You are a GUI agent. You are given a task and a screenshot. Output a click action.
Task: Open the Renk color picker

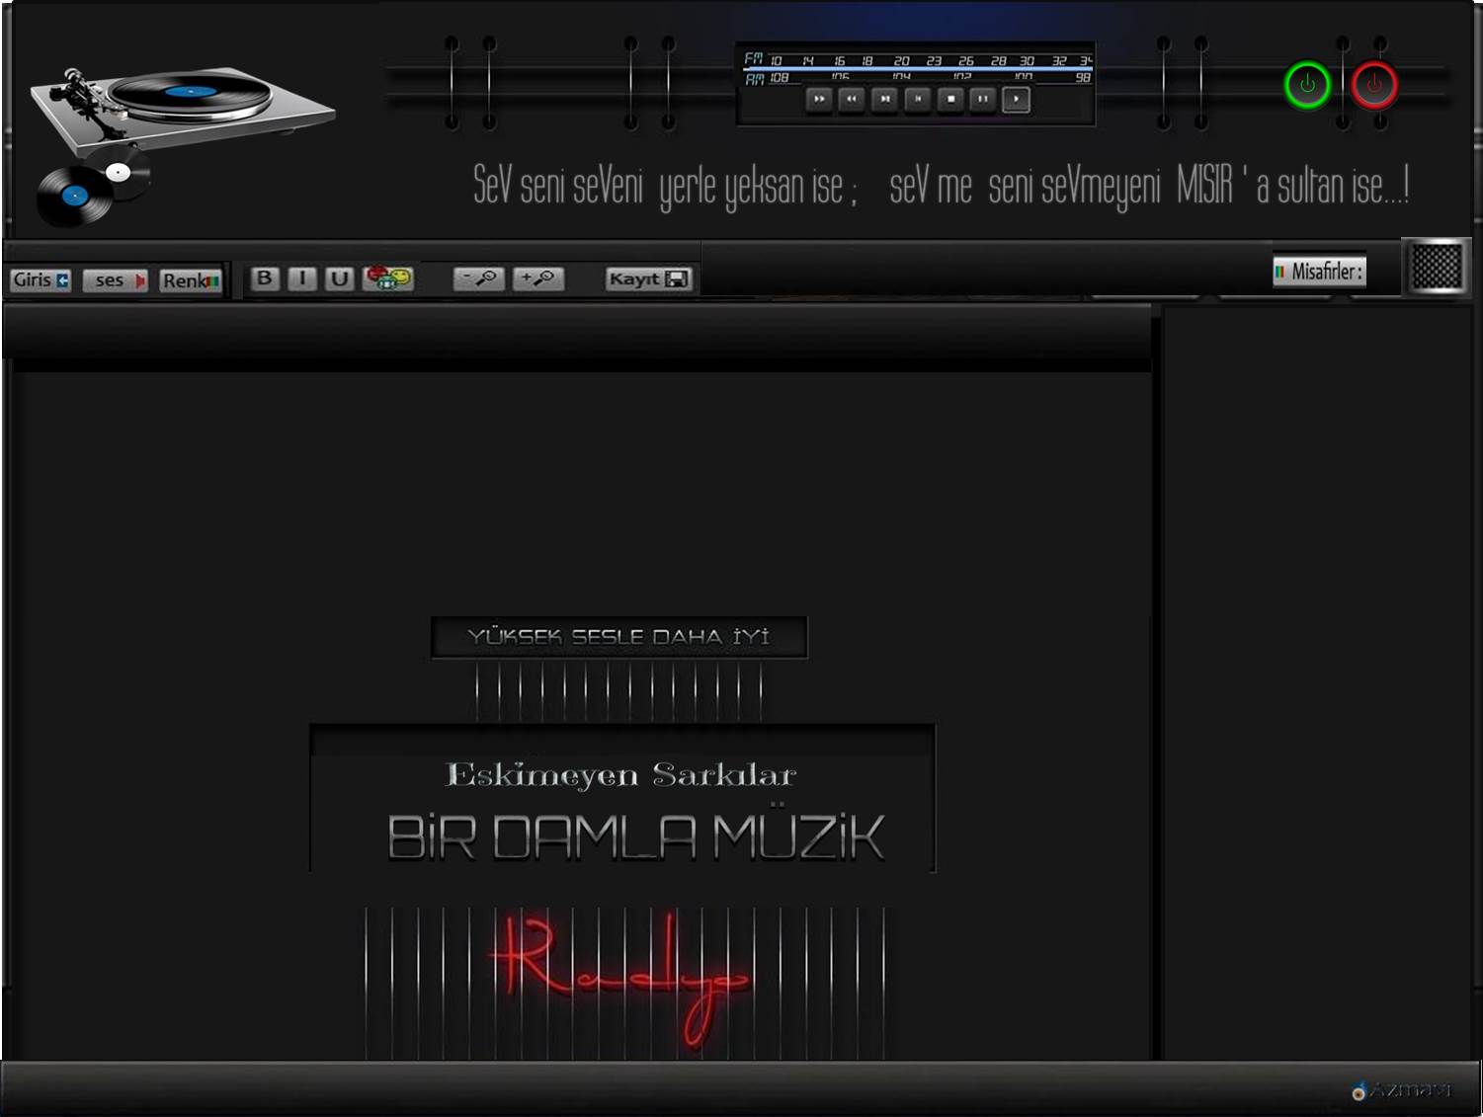pyautogui.click(x=191, y=280)
